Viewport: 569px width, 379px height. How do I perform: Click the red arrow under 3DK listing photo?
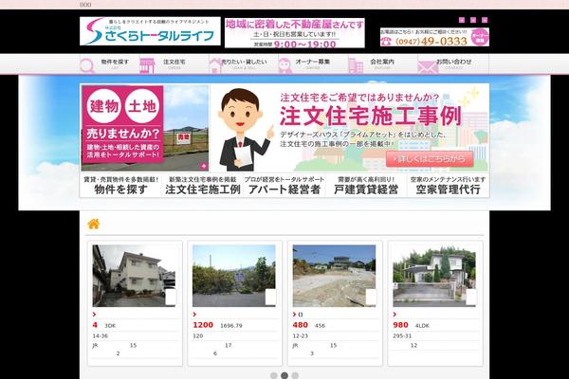[x=94, y=315]
